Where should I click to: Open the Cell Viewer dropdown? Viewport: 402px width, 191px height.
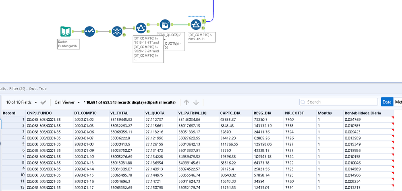coord(67,102)
